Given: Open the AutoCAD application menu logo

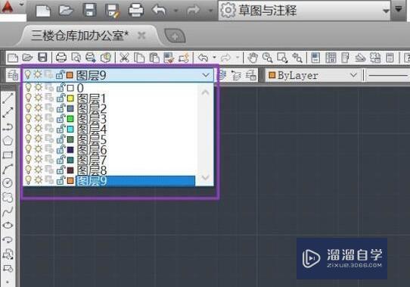Looking at the screenshot, I should pos(7,7).
